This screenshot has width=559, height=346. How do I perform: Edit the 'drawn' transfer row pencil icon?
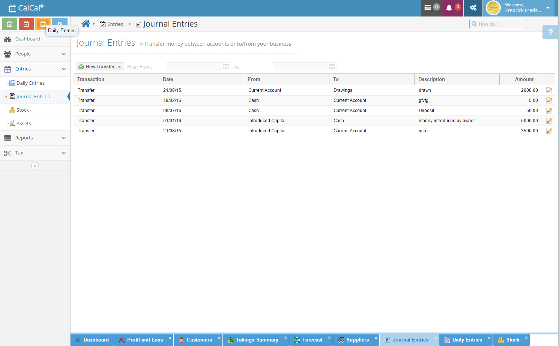pyautogui.click(x=549, y=90)
